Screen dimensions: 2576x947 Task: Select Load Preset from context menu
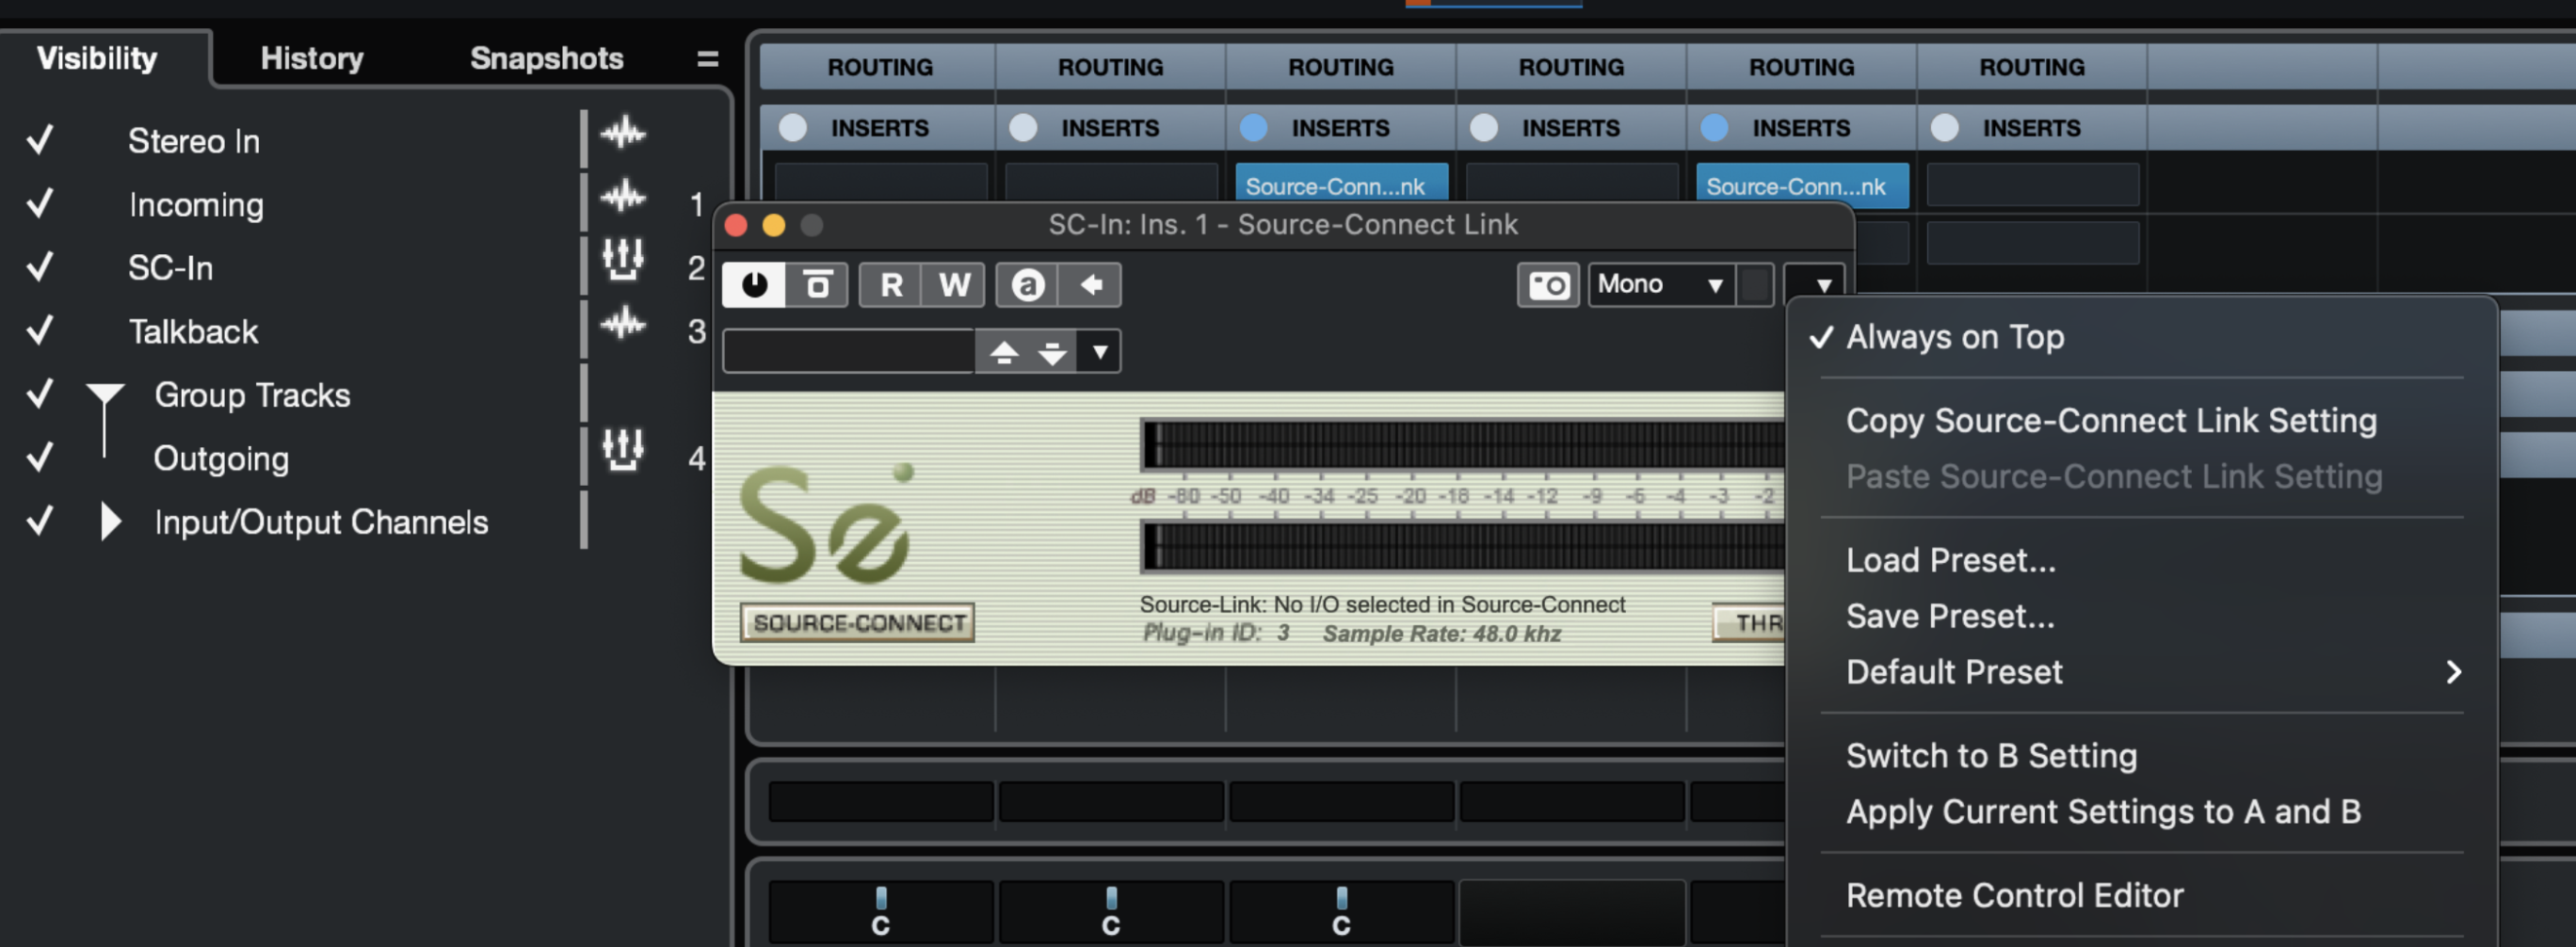pos(1950,560)
